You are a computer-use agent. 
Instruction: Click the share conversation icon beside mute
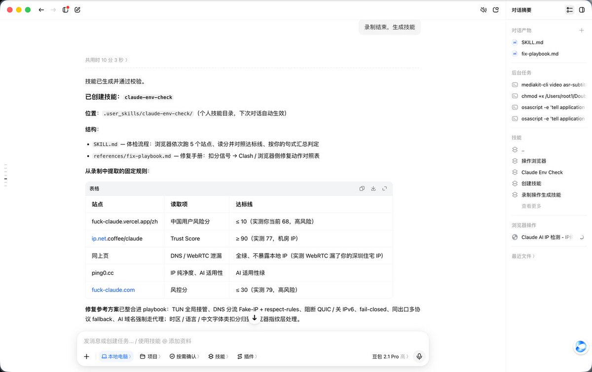496,10
